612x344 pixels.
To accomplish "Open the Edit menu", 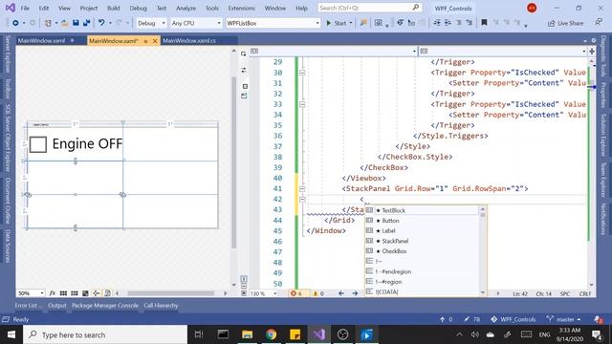I will (44, 8).
